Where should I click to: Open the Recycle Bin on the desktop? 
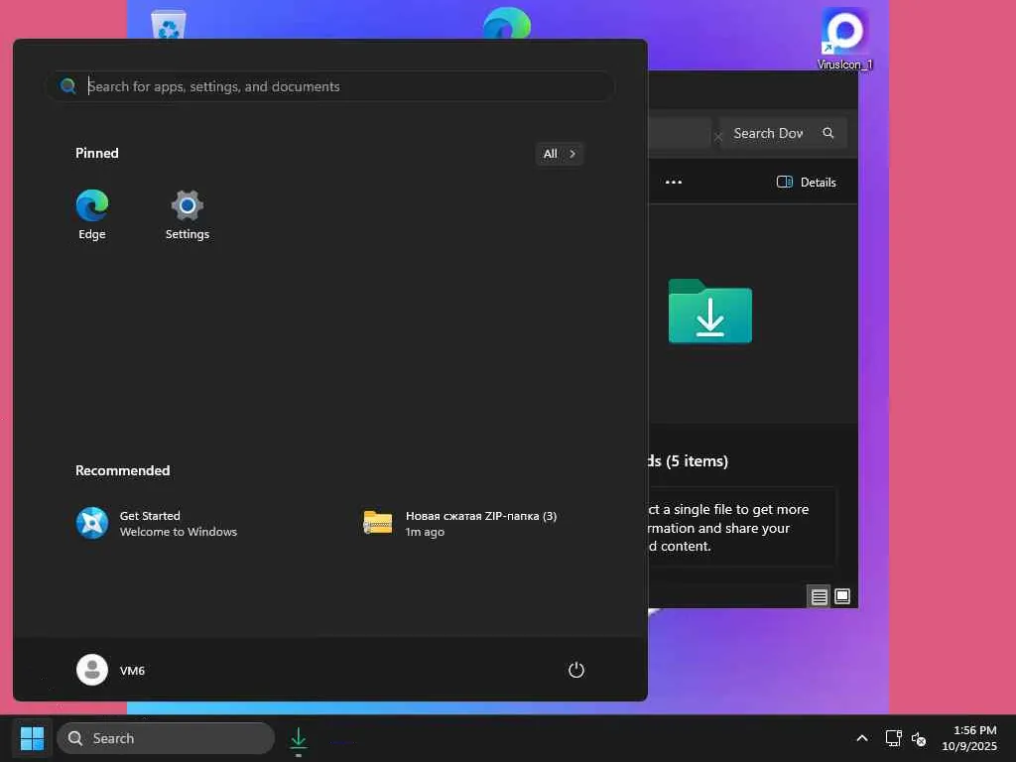point(169,25)
